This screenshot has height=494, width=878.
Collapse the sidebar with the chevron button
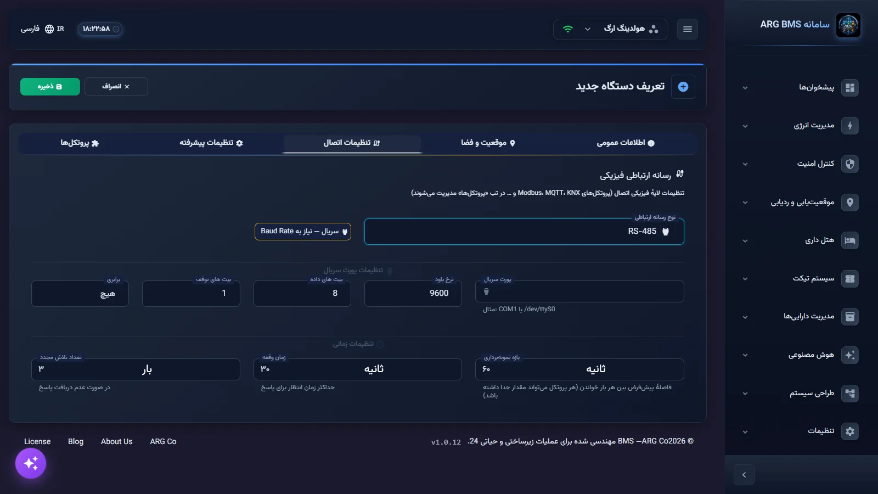pos(744,475)
